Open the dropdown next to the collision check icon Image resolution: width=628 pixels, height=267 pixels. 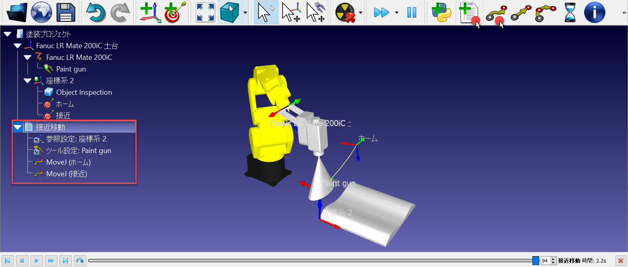click(360, 12)
